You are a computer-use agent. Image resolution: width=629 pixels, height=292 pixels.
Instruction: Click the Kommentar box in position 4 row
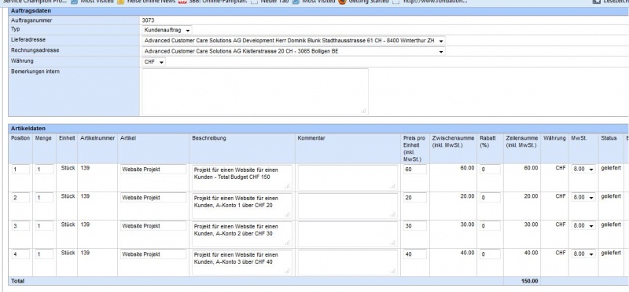tap(348, 263)
